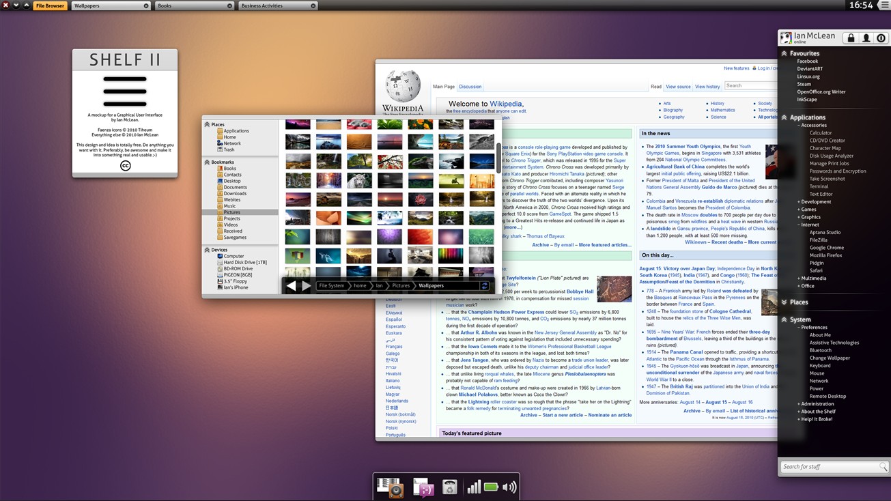The width and height of the screenshot is (891, 501).
Task: Click the battery indicator in dock
Action: (x=491, y=487)
